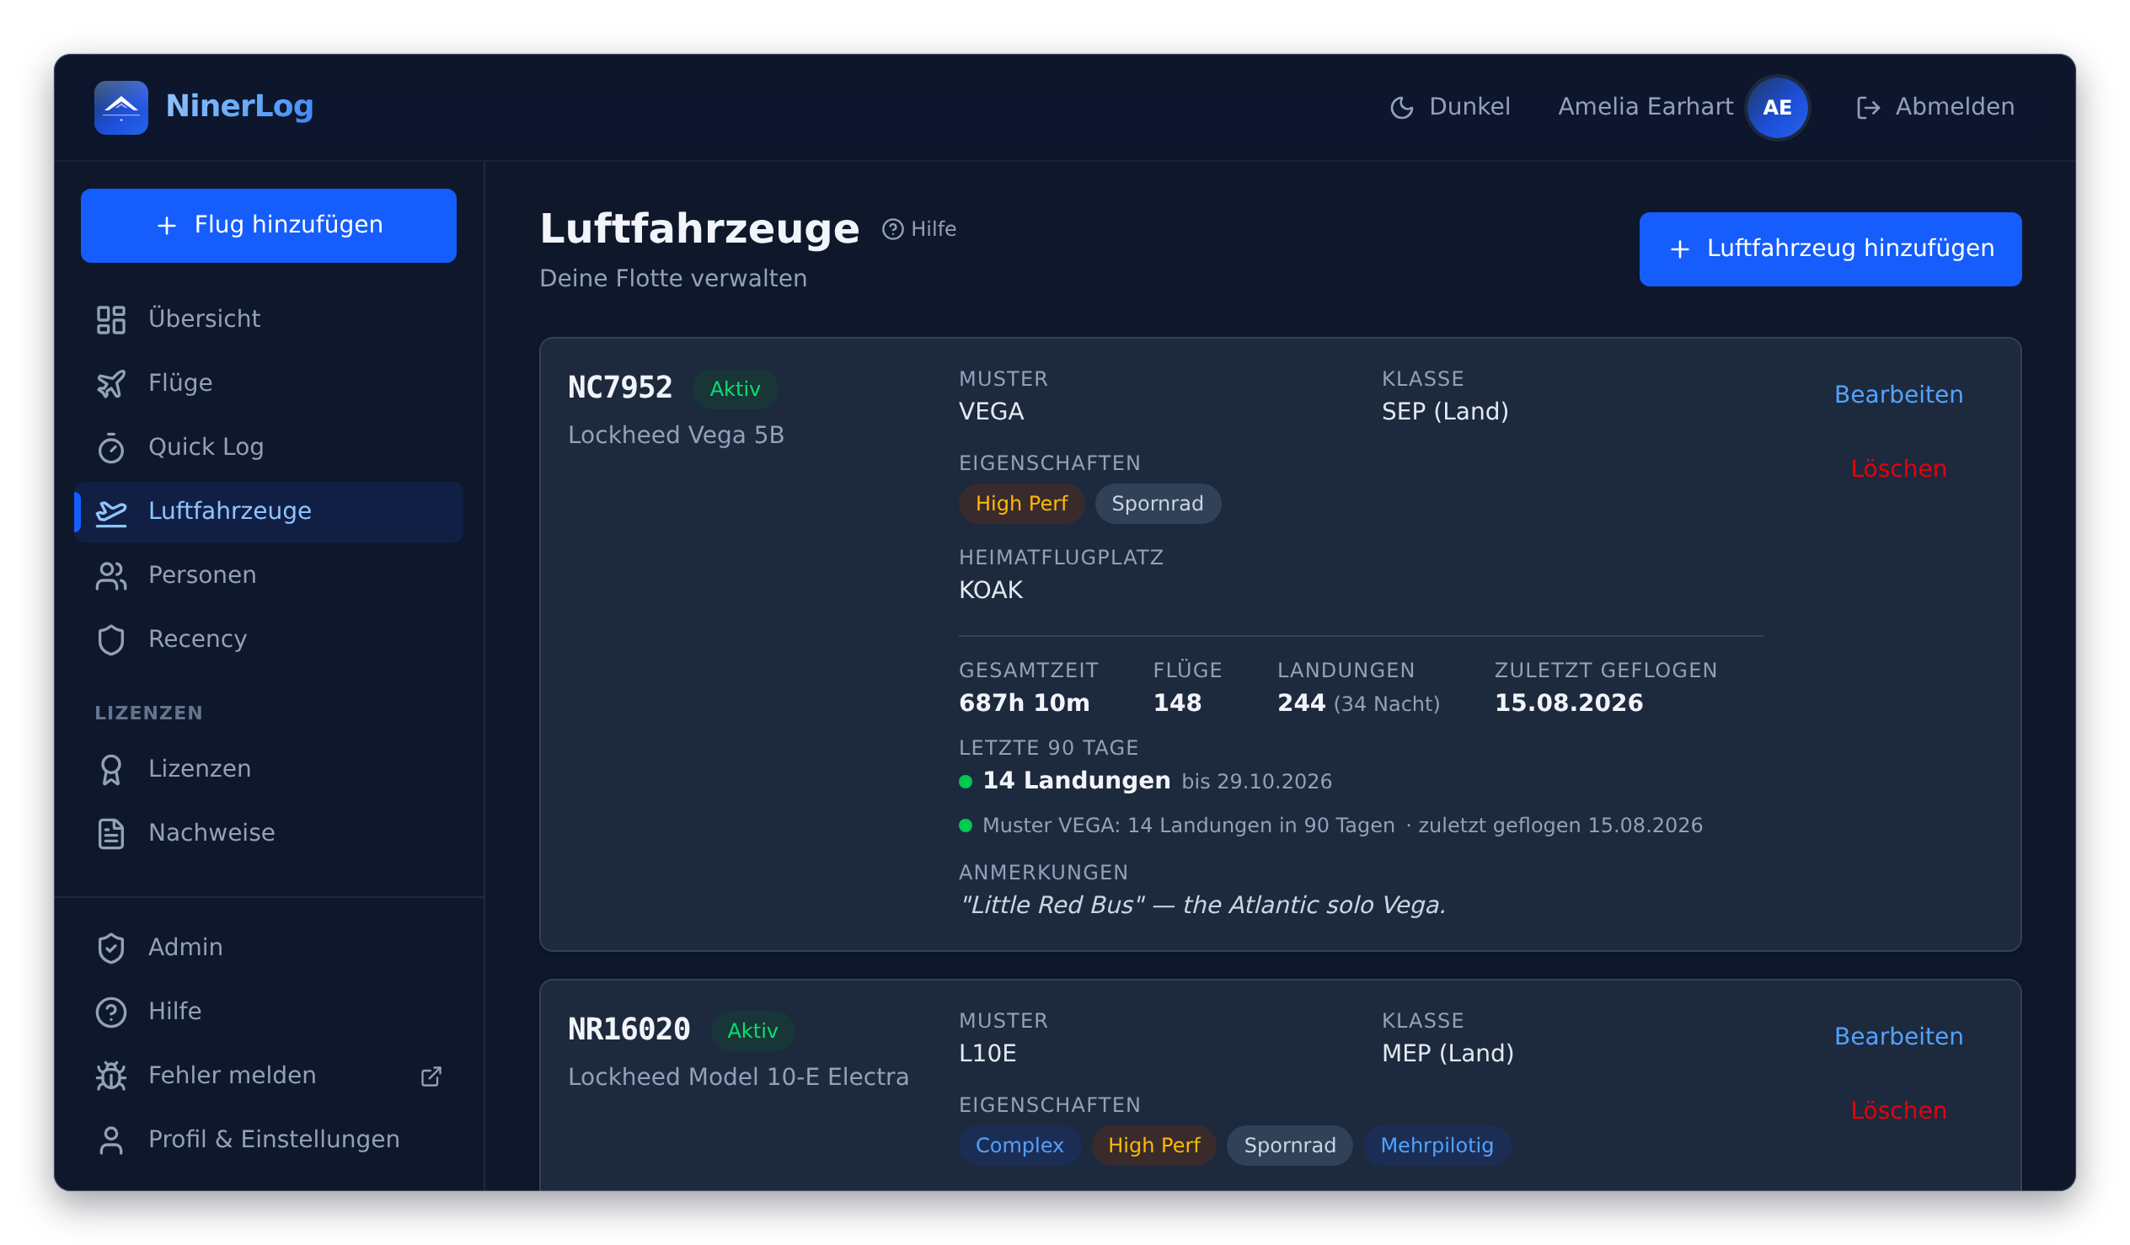
Task: Click the Aktiv badge on NC7952
Action: (x=735, y=389)
